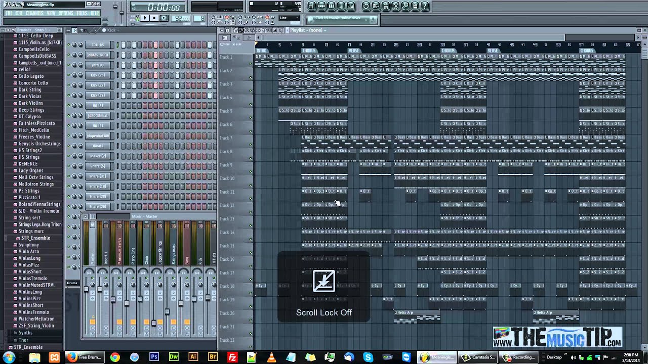The width and height of the screenshot is (648, 364).
Task: Open the TOOLS menu
Action: click(x=82, y=13)
